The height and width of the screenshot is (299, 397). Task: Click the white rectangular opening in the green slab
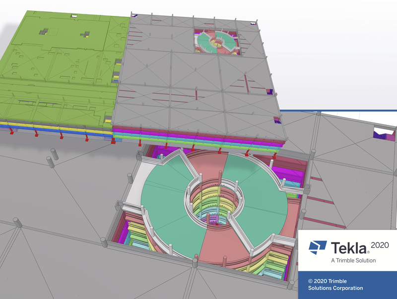point(74,16)
